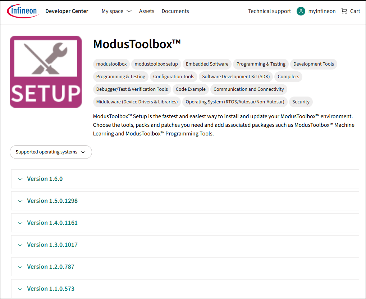
Task: Select the Embedded Software tag
Action: 207,64
